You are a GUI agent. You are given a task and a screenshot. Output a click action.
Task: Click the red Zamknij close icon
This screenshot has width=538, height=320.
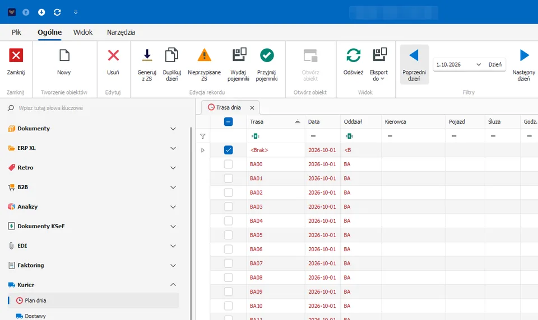[16, 55]
